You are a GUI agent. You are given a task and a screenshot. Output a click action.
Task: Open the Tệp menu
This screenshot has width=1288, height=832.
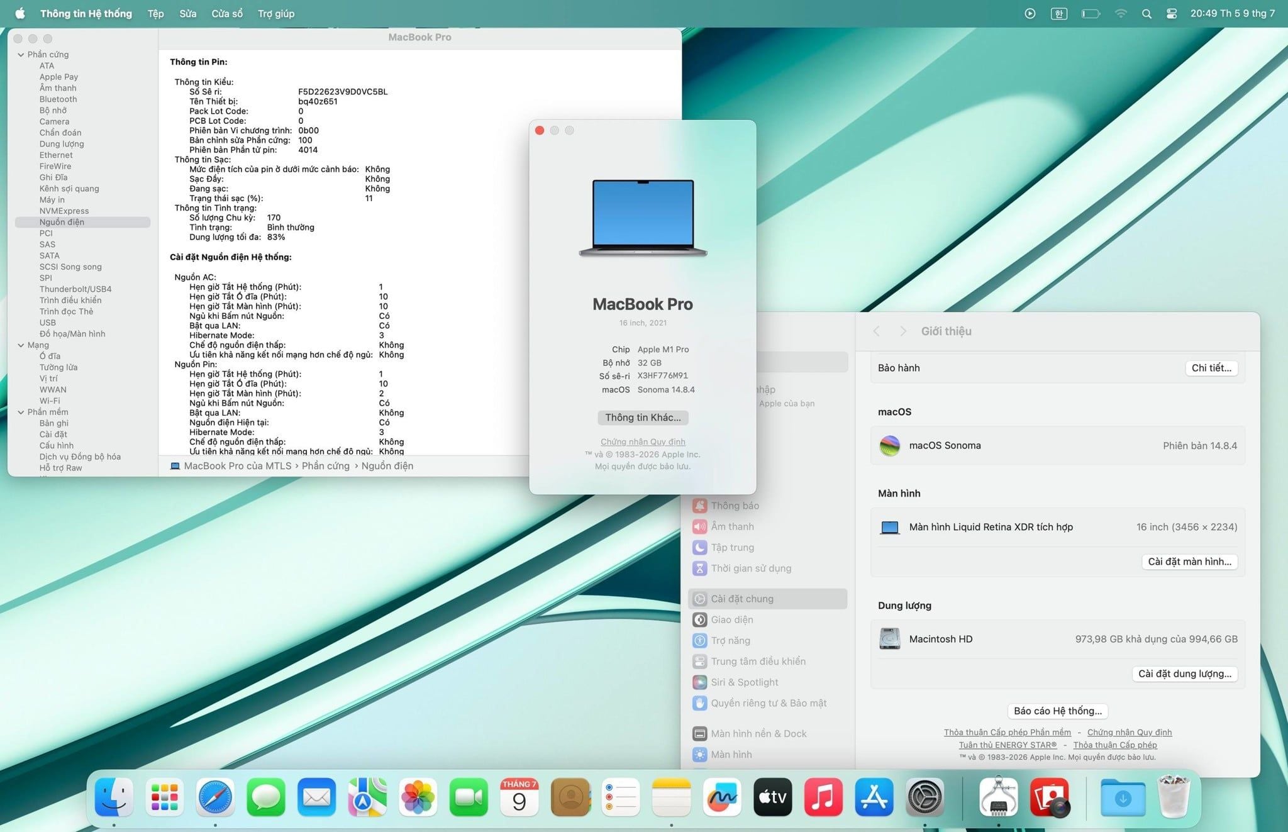tap(155, 13)
